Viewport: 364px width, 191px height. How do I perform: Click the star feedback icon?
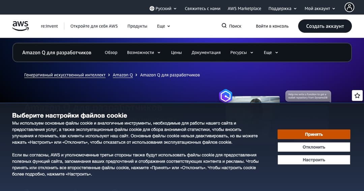357,95
